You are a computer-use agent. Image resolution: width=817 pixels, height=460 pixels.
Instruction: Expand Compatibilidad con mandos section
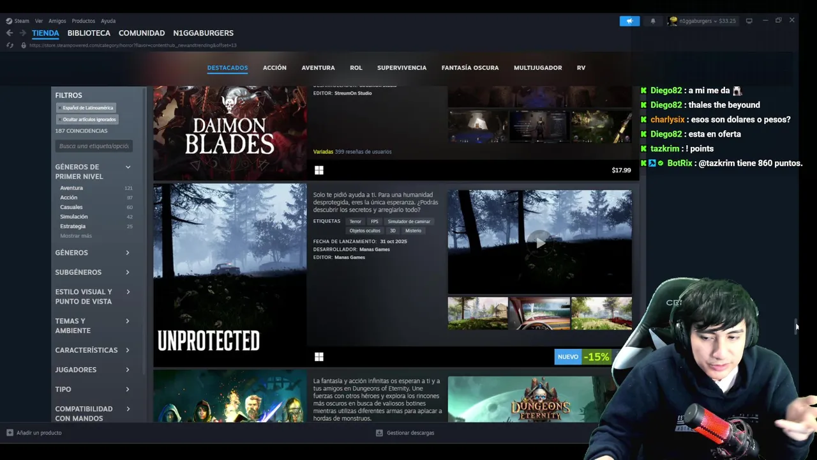(x=128, y=409)
